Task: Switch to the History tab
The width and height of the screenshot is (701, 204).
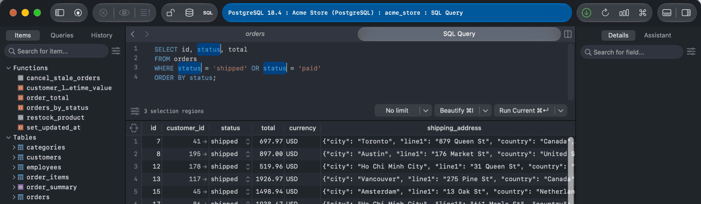Action: tap(102, 35)
